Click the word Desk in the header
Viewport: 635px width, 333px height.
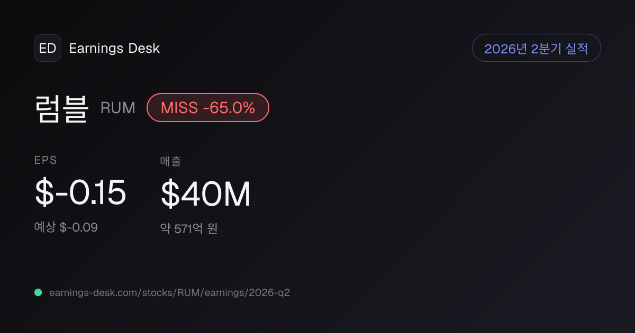click(x=144, y=48)
